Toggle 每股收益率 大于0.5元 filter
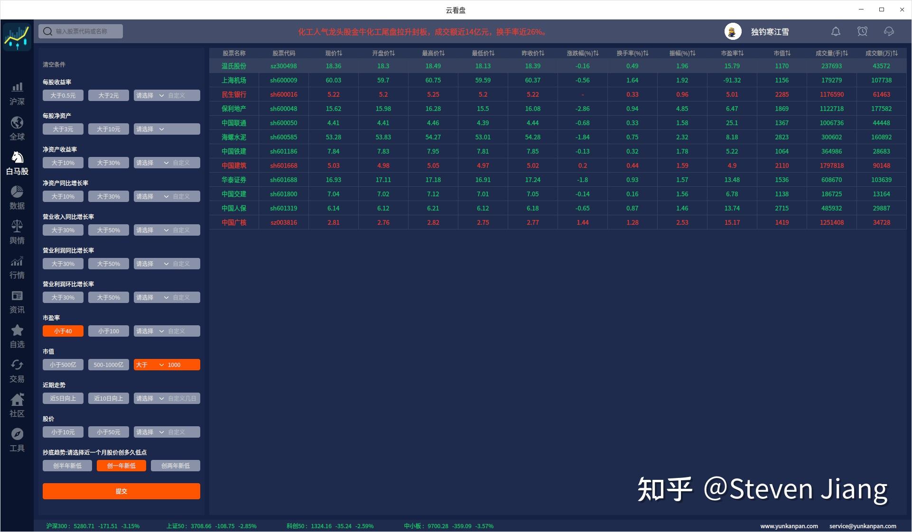 [63, 95]
